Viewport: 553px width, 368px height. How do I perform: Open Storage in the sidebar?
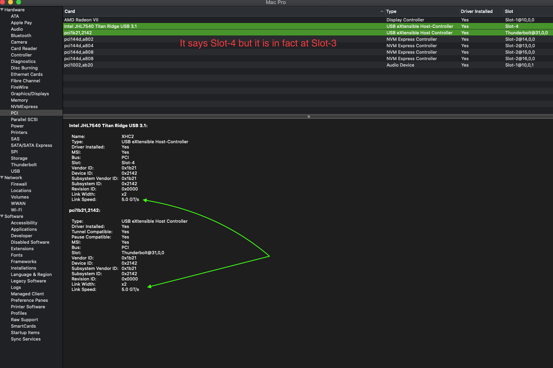[x=19, y=158]
